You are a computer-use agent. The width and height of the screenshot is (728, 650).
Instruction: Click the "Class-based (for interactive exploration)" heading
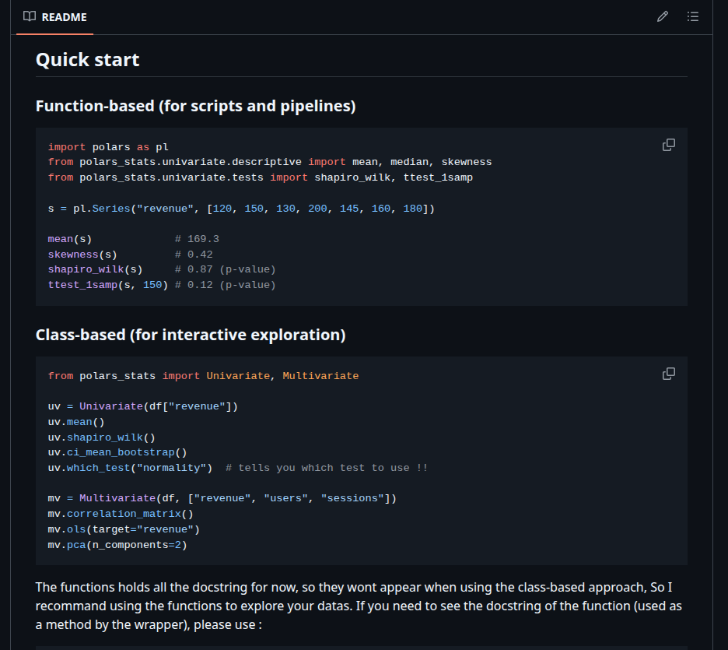(191, 335)
